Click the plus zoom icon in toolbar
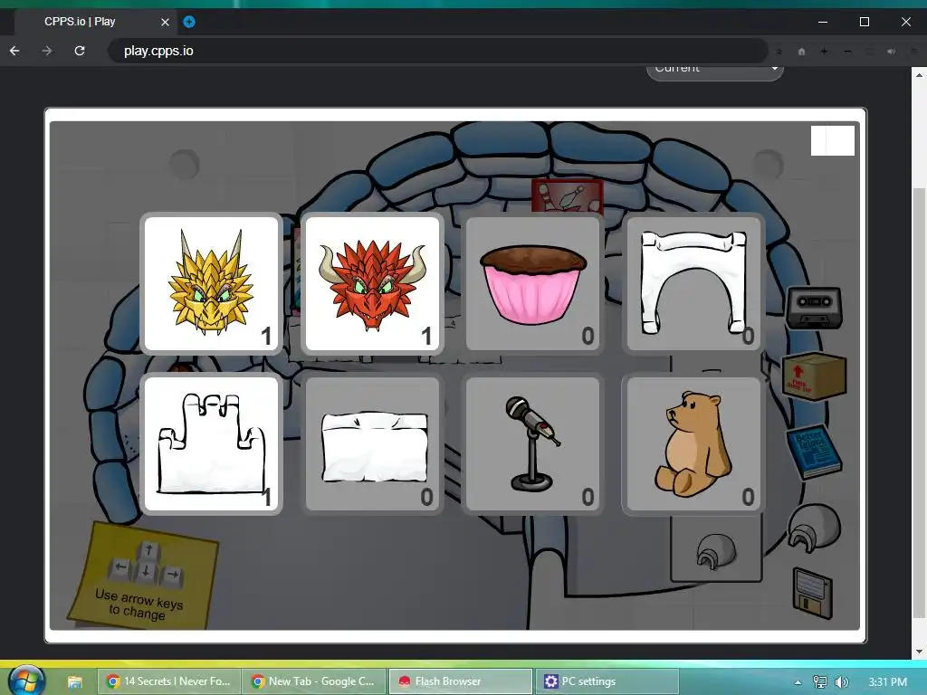 click(824, 52)
